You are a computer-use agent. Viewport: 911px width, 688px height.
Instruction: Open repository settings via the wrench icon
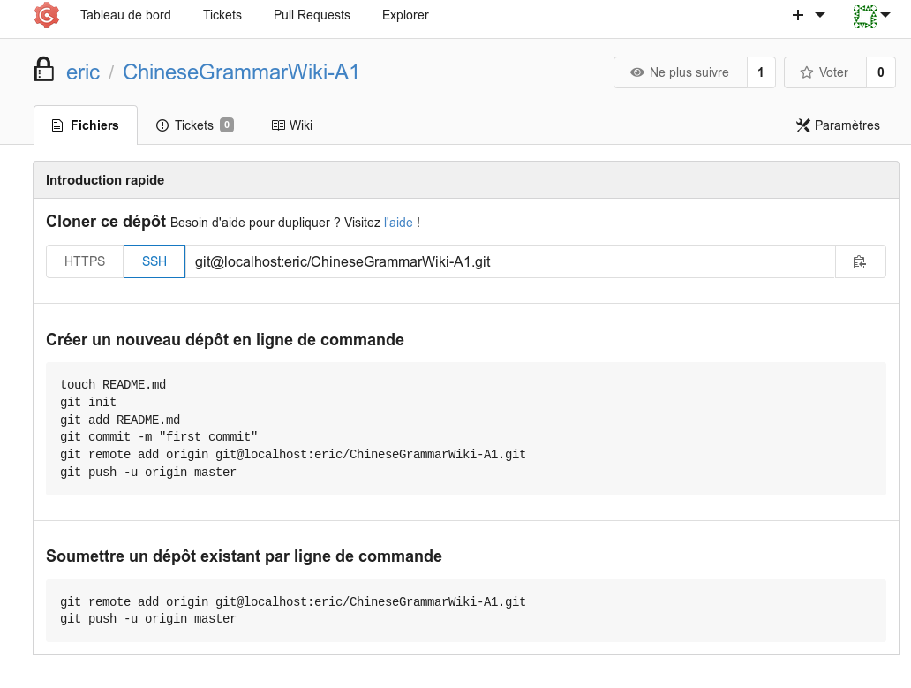point(803,125)
